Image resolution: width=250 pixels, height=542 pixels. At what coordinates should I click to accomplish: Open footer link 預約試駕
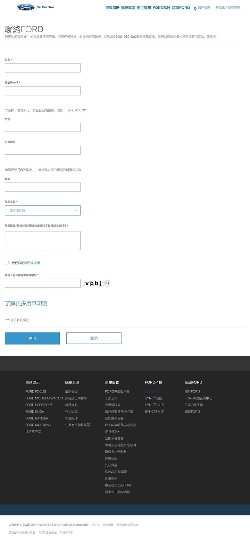coord(72,412)
